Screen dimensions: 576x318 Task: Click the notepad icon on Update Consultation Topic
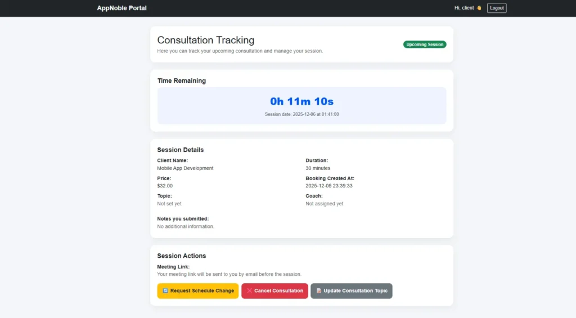click(x=318, y=291)
